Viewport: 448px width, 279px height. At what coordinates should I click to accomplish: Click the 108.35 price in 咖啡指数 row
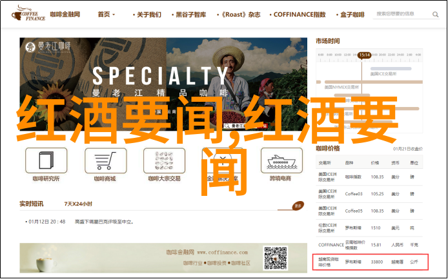pos(377,177)
